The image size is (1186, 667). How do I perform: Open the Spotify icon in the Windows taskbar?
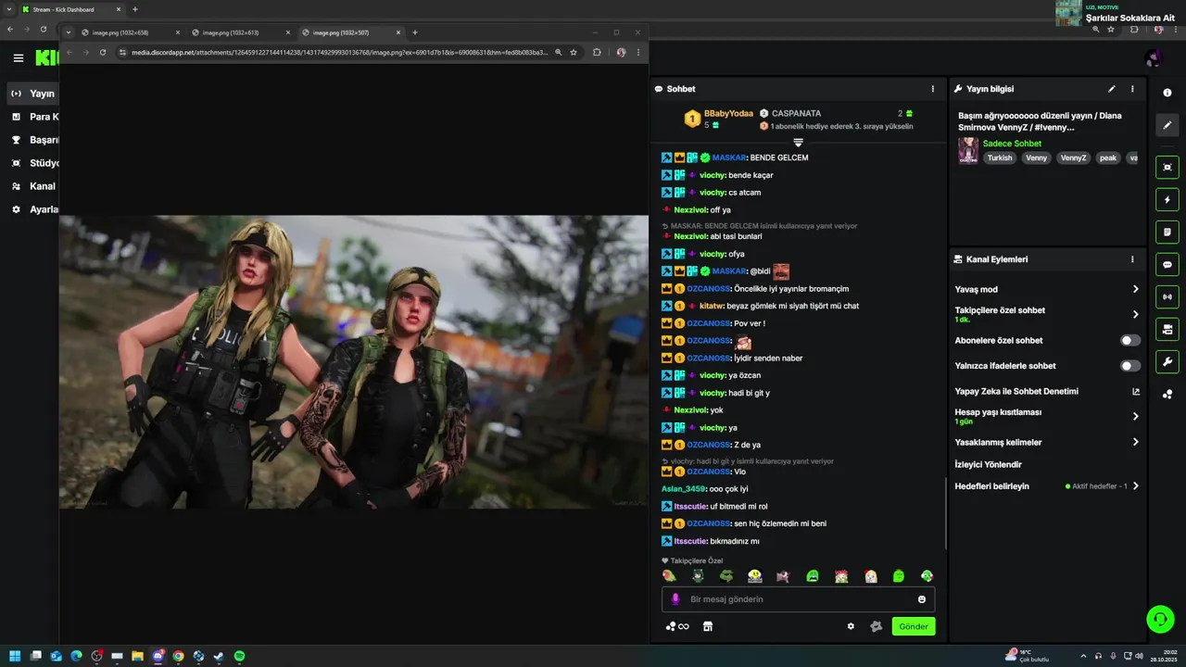coord(239,656)
